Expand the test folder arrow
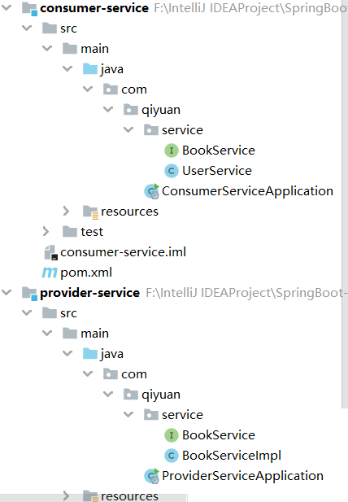348x502 pixels. coord(46,231)
